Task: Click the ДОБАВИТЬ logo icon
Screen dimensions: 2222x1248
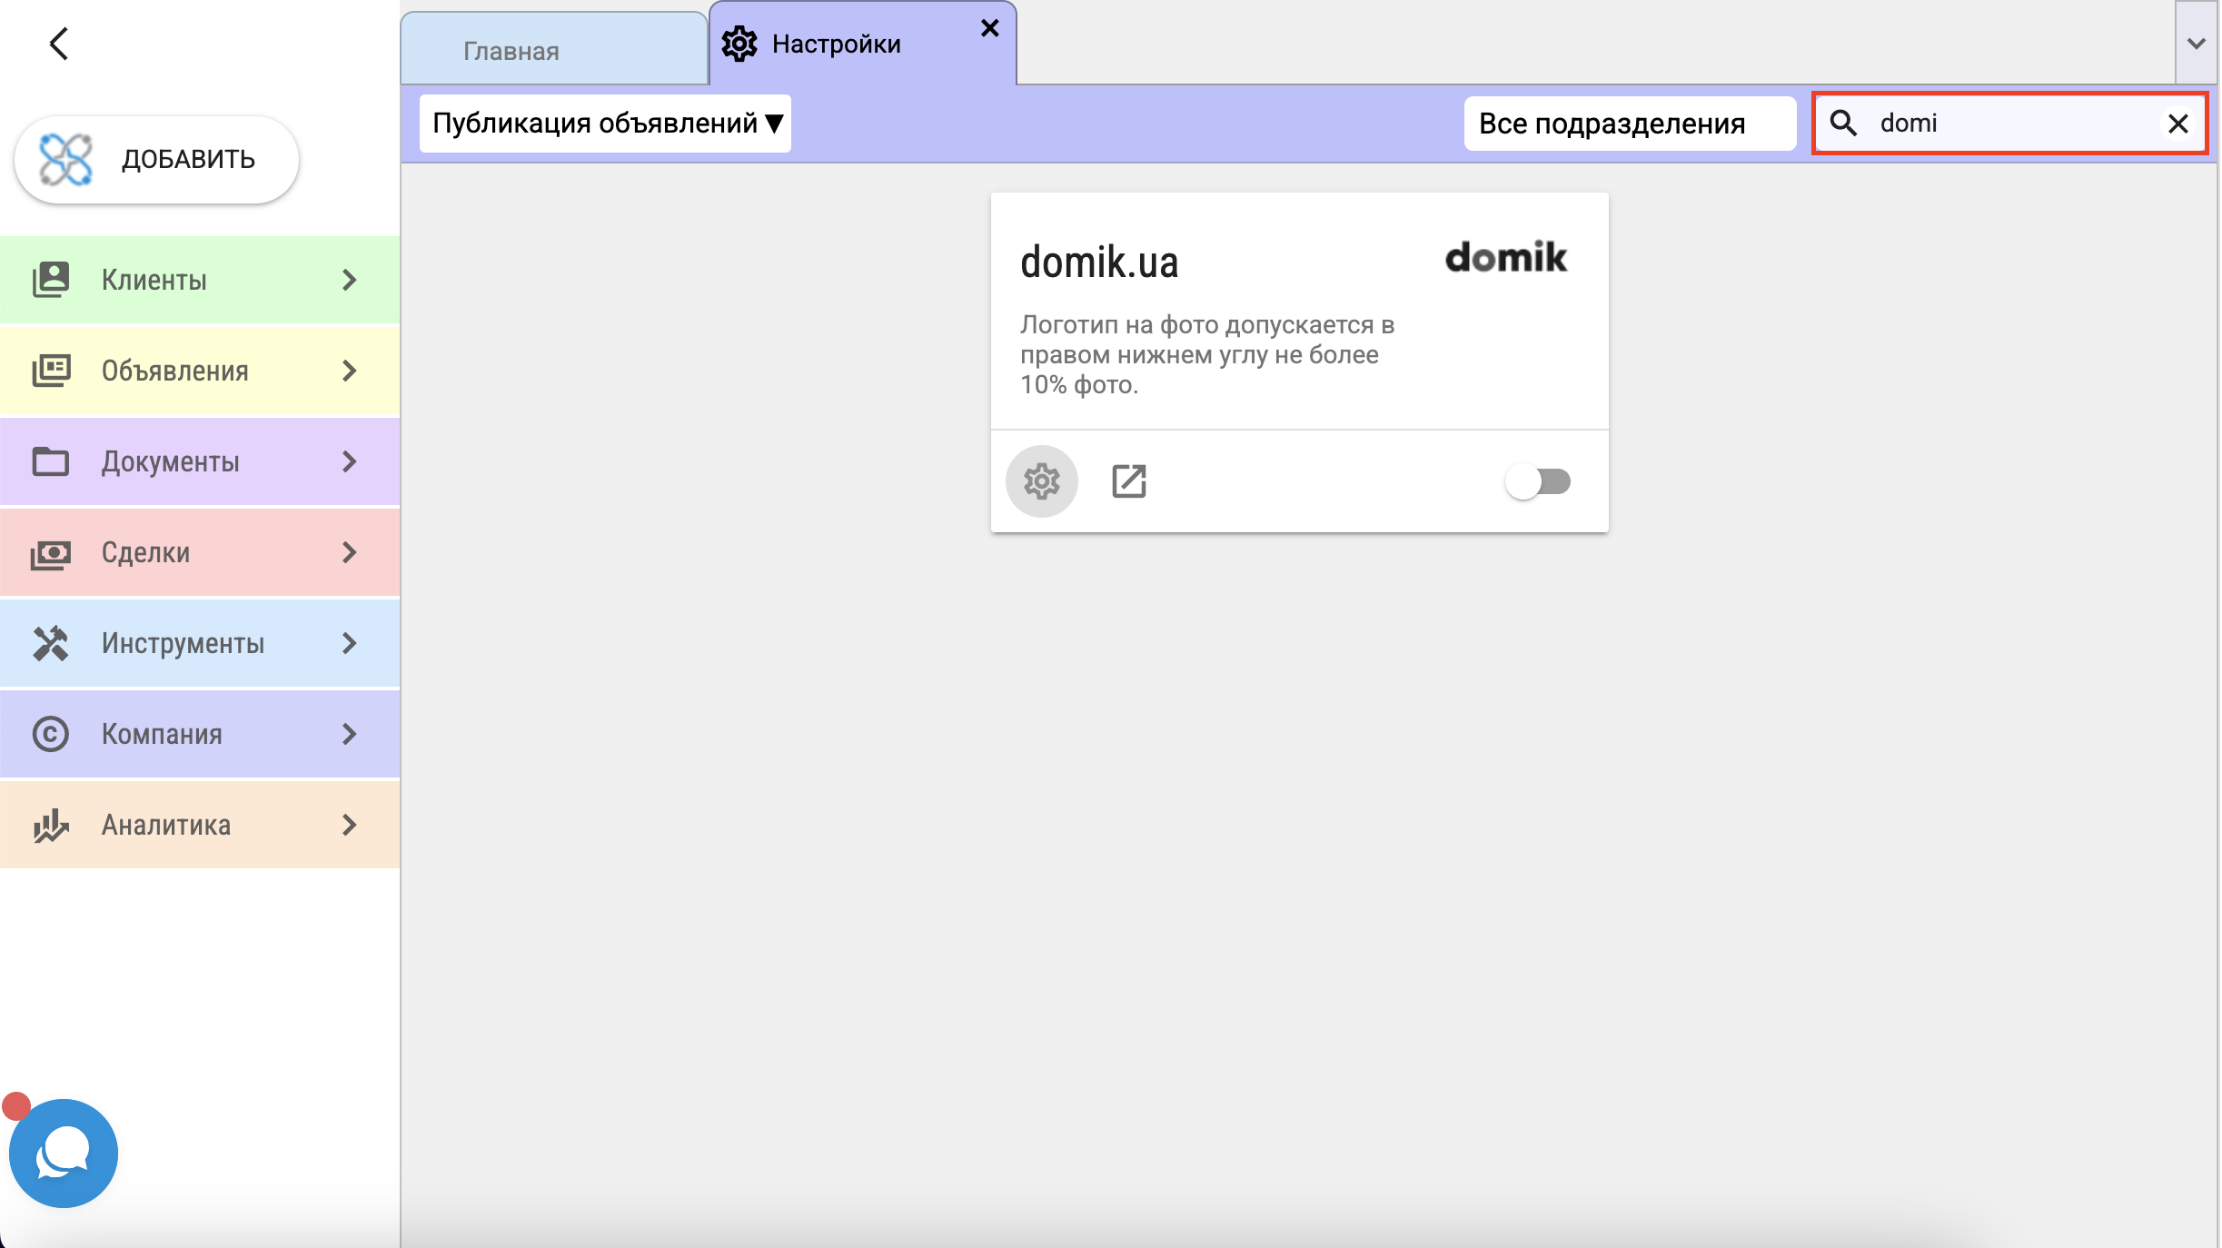Action: point(65,159)
